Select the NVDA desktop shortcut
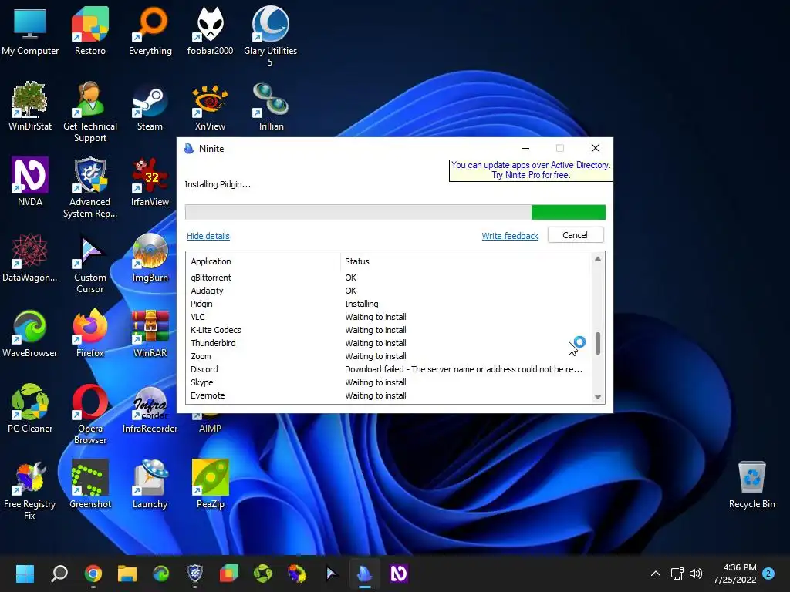790x592 pixels. pos(30,182)
